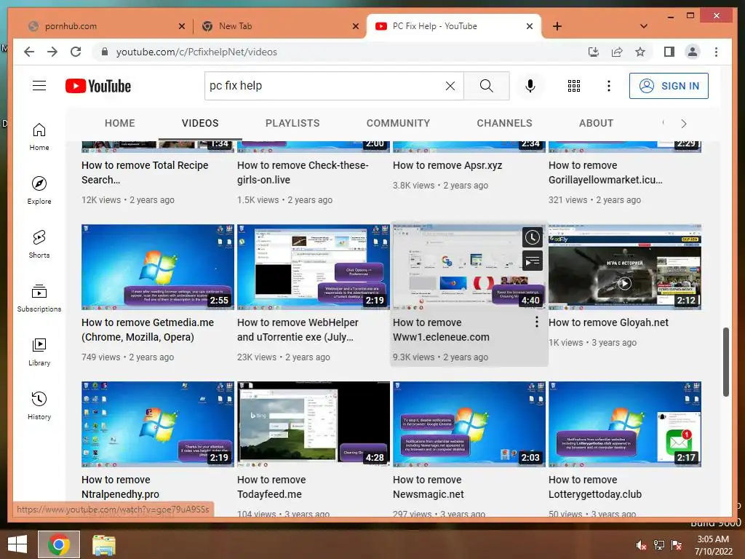This screenshot has height=559, width=745.
Task: Start voice search with the microphone icon
Action: pos(530,86)
